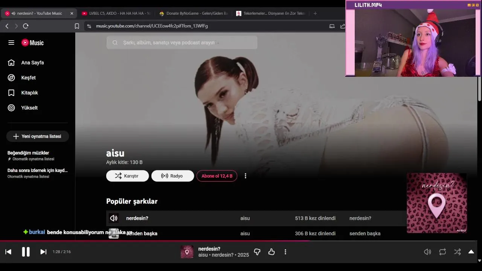Skip to next track

(43, 252)
